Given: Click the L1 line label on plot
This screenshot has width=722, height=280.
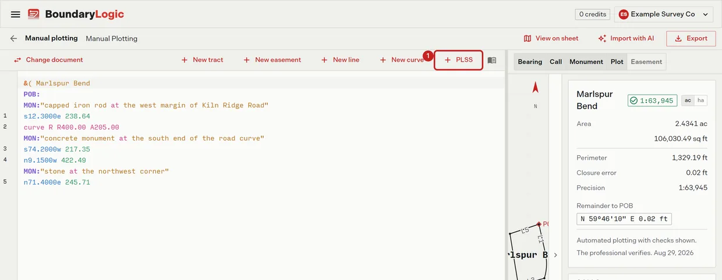Looking at the screenshot, I should pos(541,238).
